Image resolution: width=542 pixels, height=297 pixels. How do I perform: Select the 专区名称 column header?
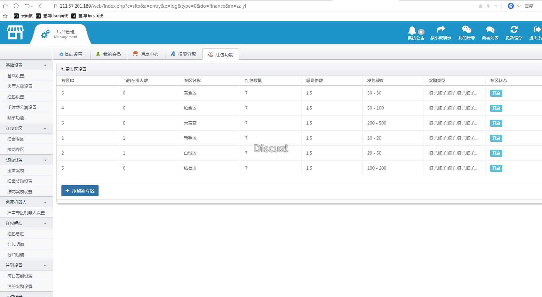[x=192, y=80]
